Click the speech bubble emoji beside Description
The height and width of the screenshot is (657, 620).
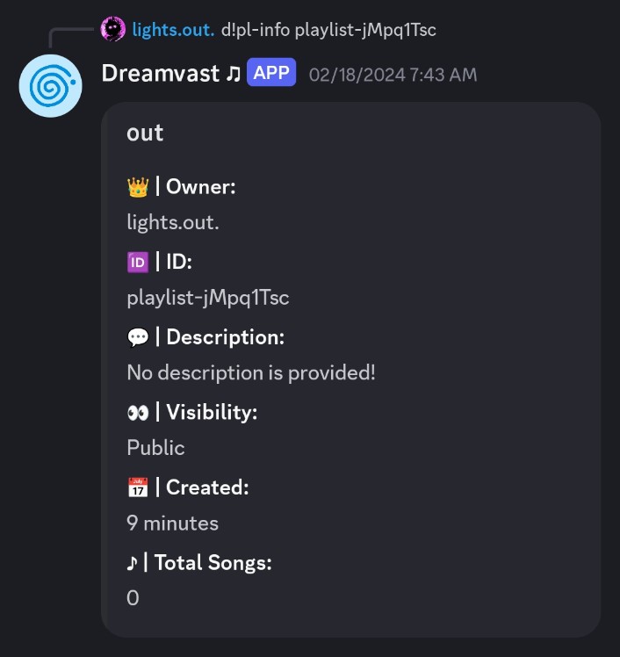(138, 337)
